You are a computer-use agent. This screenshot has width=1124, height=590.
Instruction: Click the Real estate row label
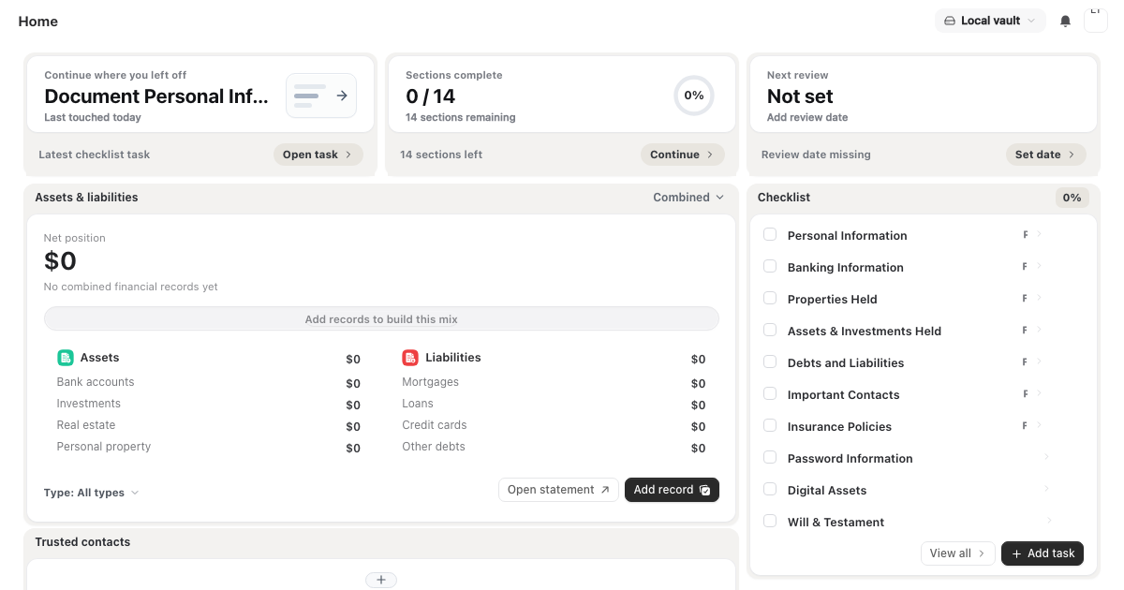pyautogui.click(x=86, y=425)
